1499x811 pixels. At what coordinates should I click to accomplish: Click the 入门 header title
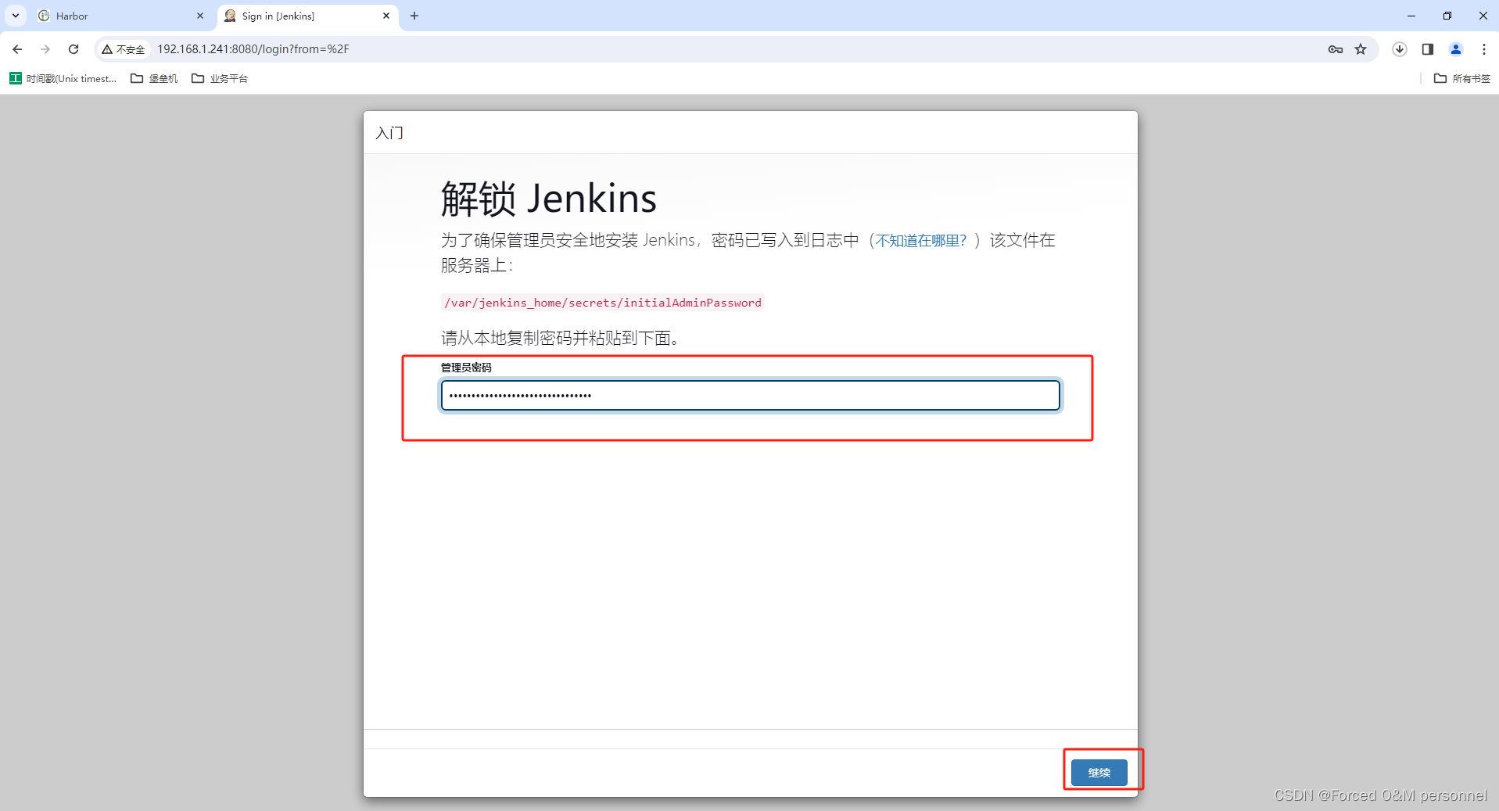point(389,133)
